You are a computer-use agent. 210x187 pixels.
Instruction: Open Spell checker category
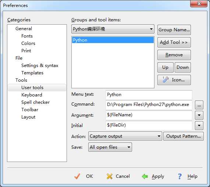pos(36,102)
